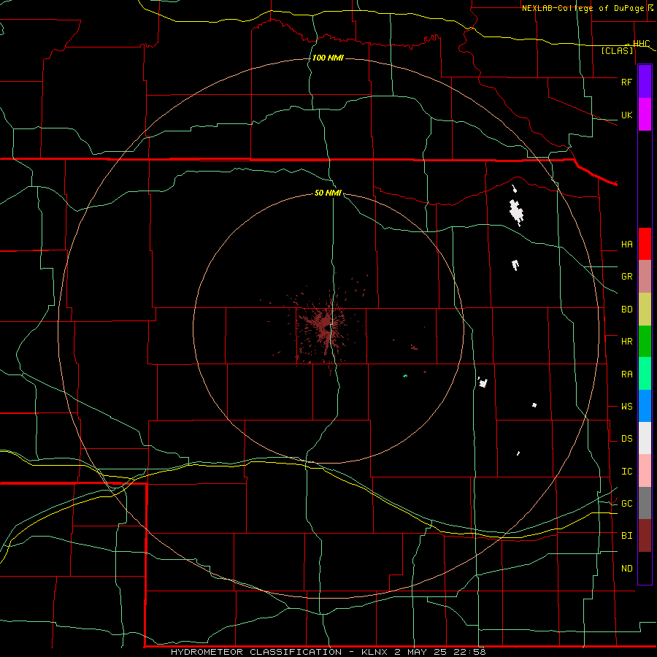Click the HR legend label
The height and width of the screenshot is (657, 657).
coord(626,342)
